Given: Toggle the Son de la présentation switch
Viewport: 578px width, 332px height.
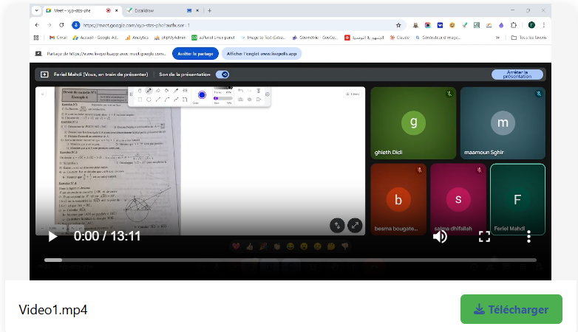Looking at the screenshot, I should [222, 75].
